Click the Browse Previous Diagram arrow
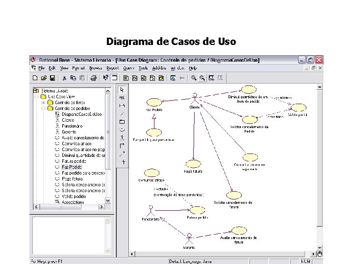353x264 pixels. tap(182, 78)
